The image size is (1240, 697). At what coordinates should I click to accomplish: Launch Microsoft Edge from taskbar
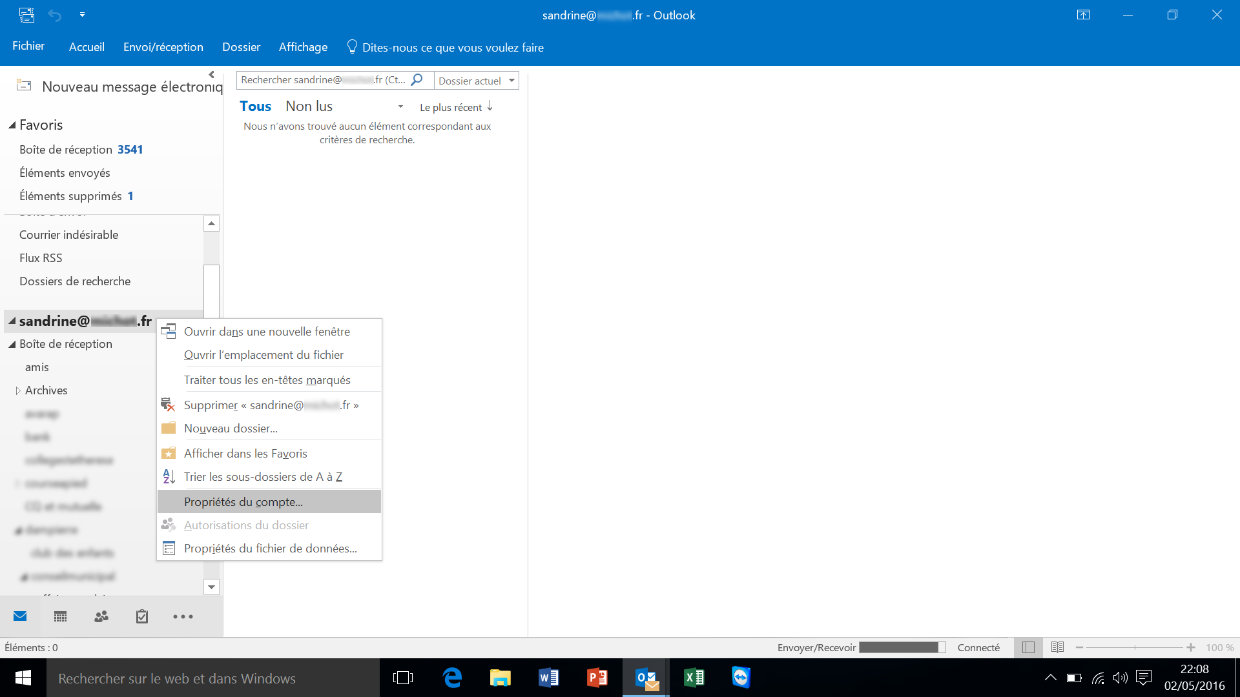452,678
